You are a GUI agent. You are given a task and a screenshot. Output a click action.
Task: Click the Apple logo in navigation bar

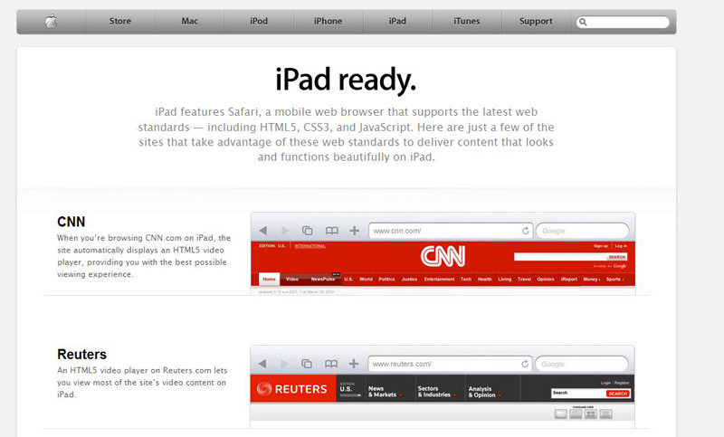[x=51, y=22]
